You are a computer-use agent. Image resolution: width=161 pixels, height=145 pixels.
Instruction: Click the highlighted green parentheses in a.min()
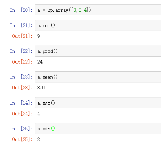(53, 129)
